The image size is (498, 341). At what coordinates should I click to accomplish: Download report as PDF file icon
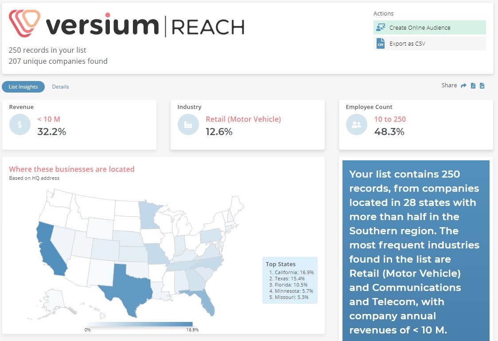point(473,85)
